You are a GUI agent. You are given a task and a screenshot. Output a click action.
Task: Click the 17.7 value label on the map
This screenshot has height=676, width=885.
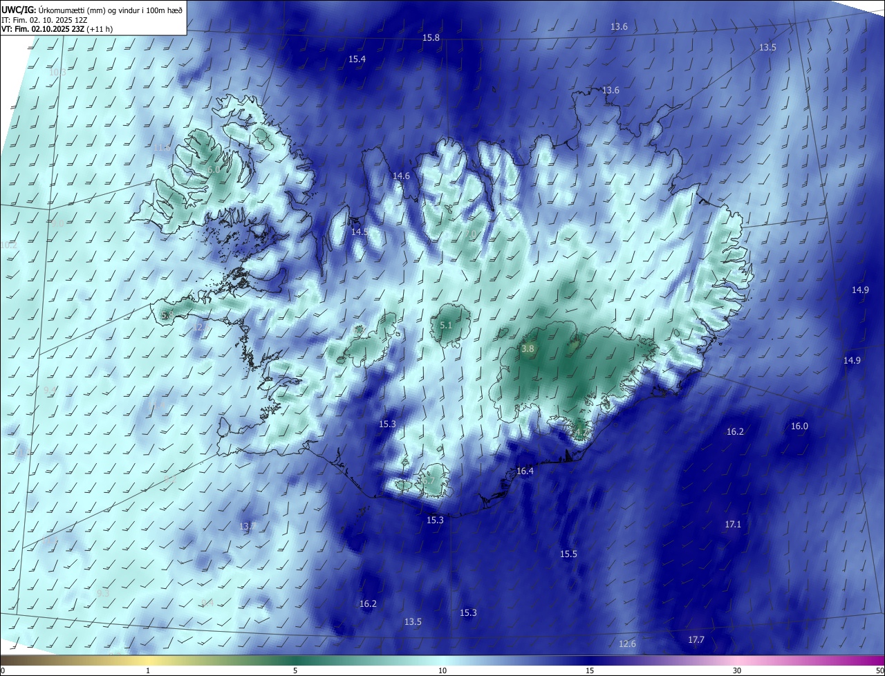click(696, 640)
